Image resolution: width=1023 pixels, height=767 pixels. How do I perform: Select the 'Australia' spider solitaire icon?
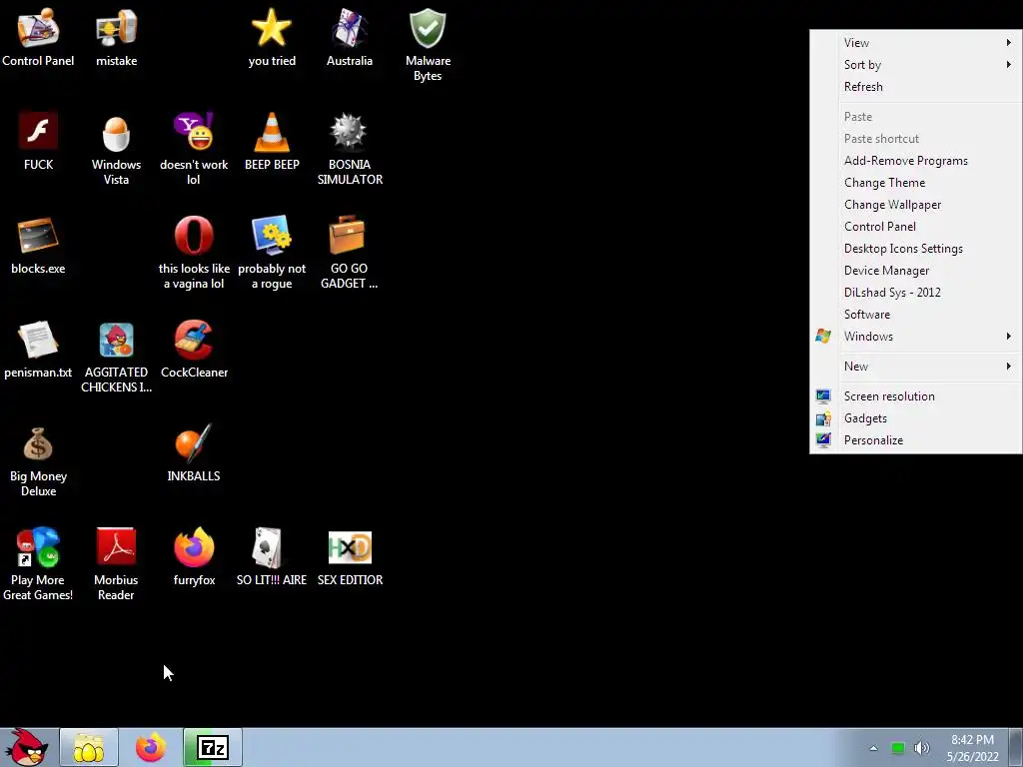point(349,38)
